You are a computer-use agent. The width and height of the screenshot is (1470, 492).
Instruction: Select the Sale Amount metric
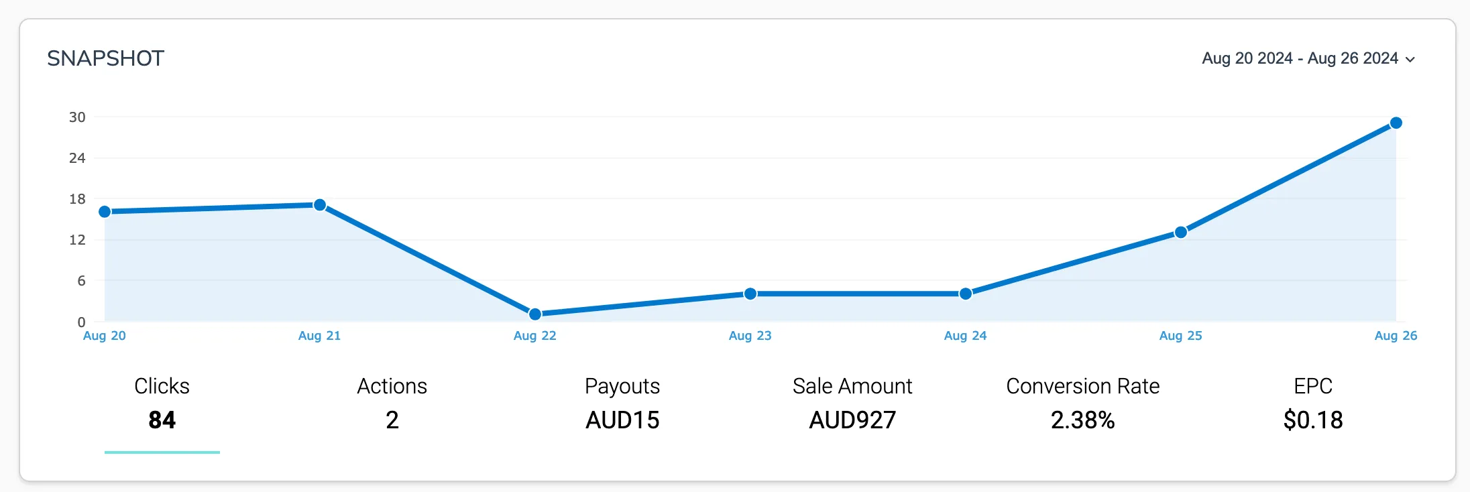coord(852,402)
